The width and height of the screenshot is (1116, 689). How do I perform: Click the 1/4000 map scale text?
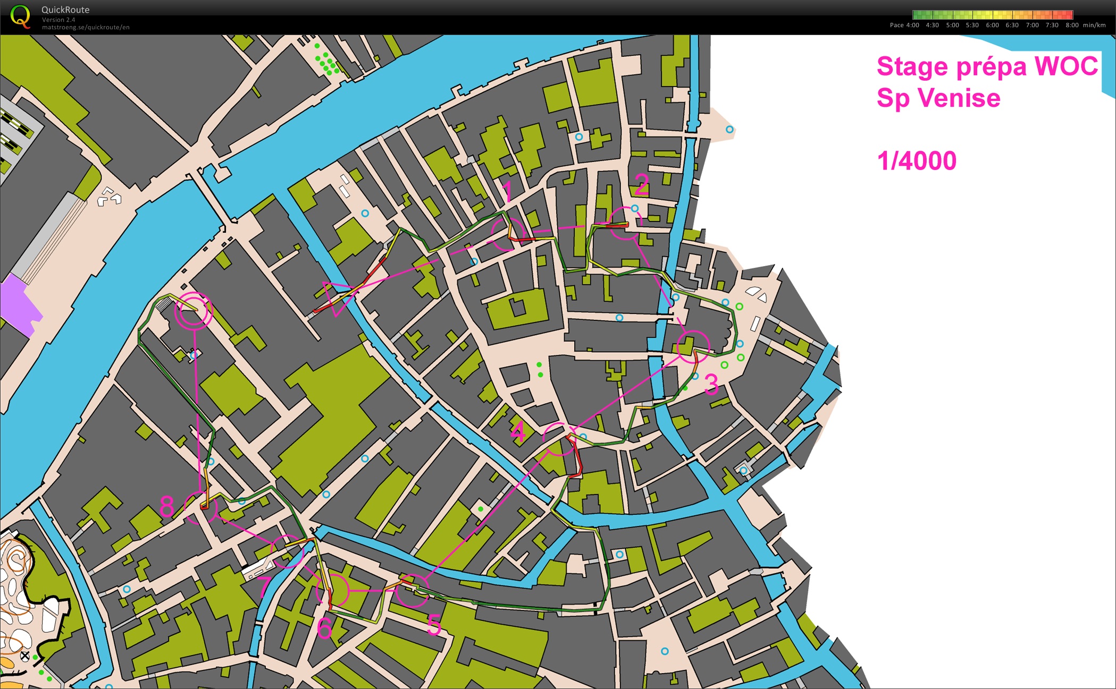pos(917,160)
